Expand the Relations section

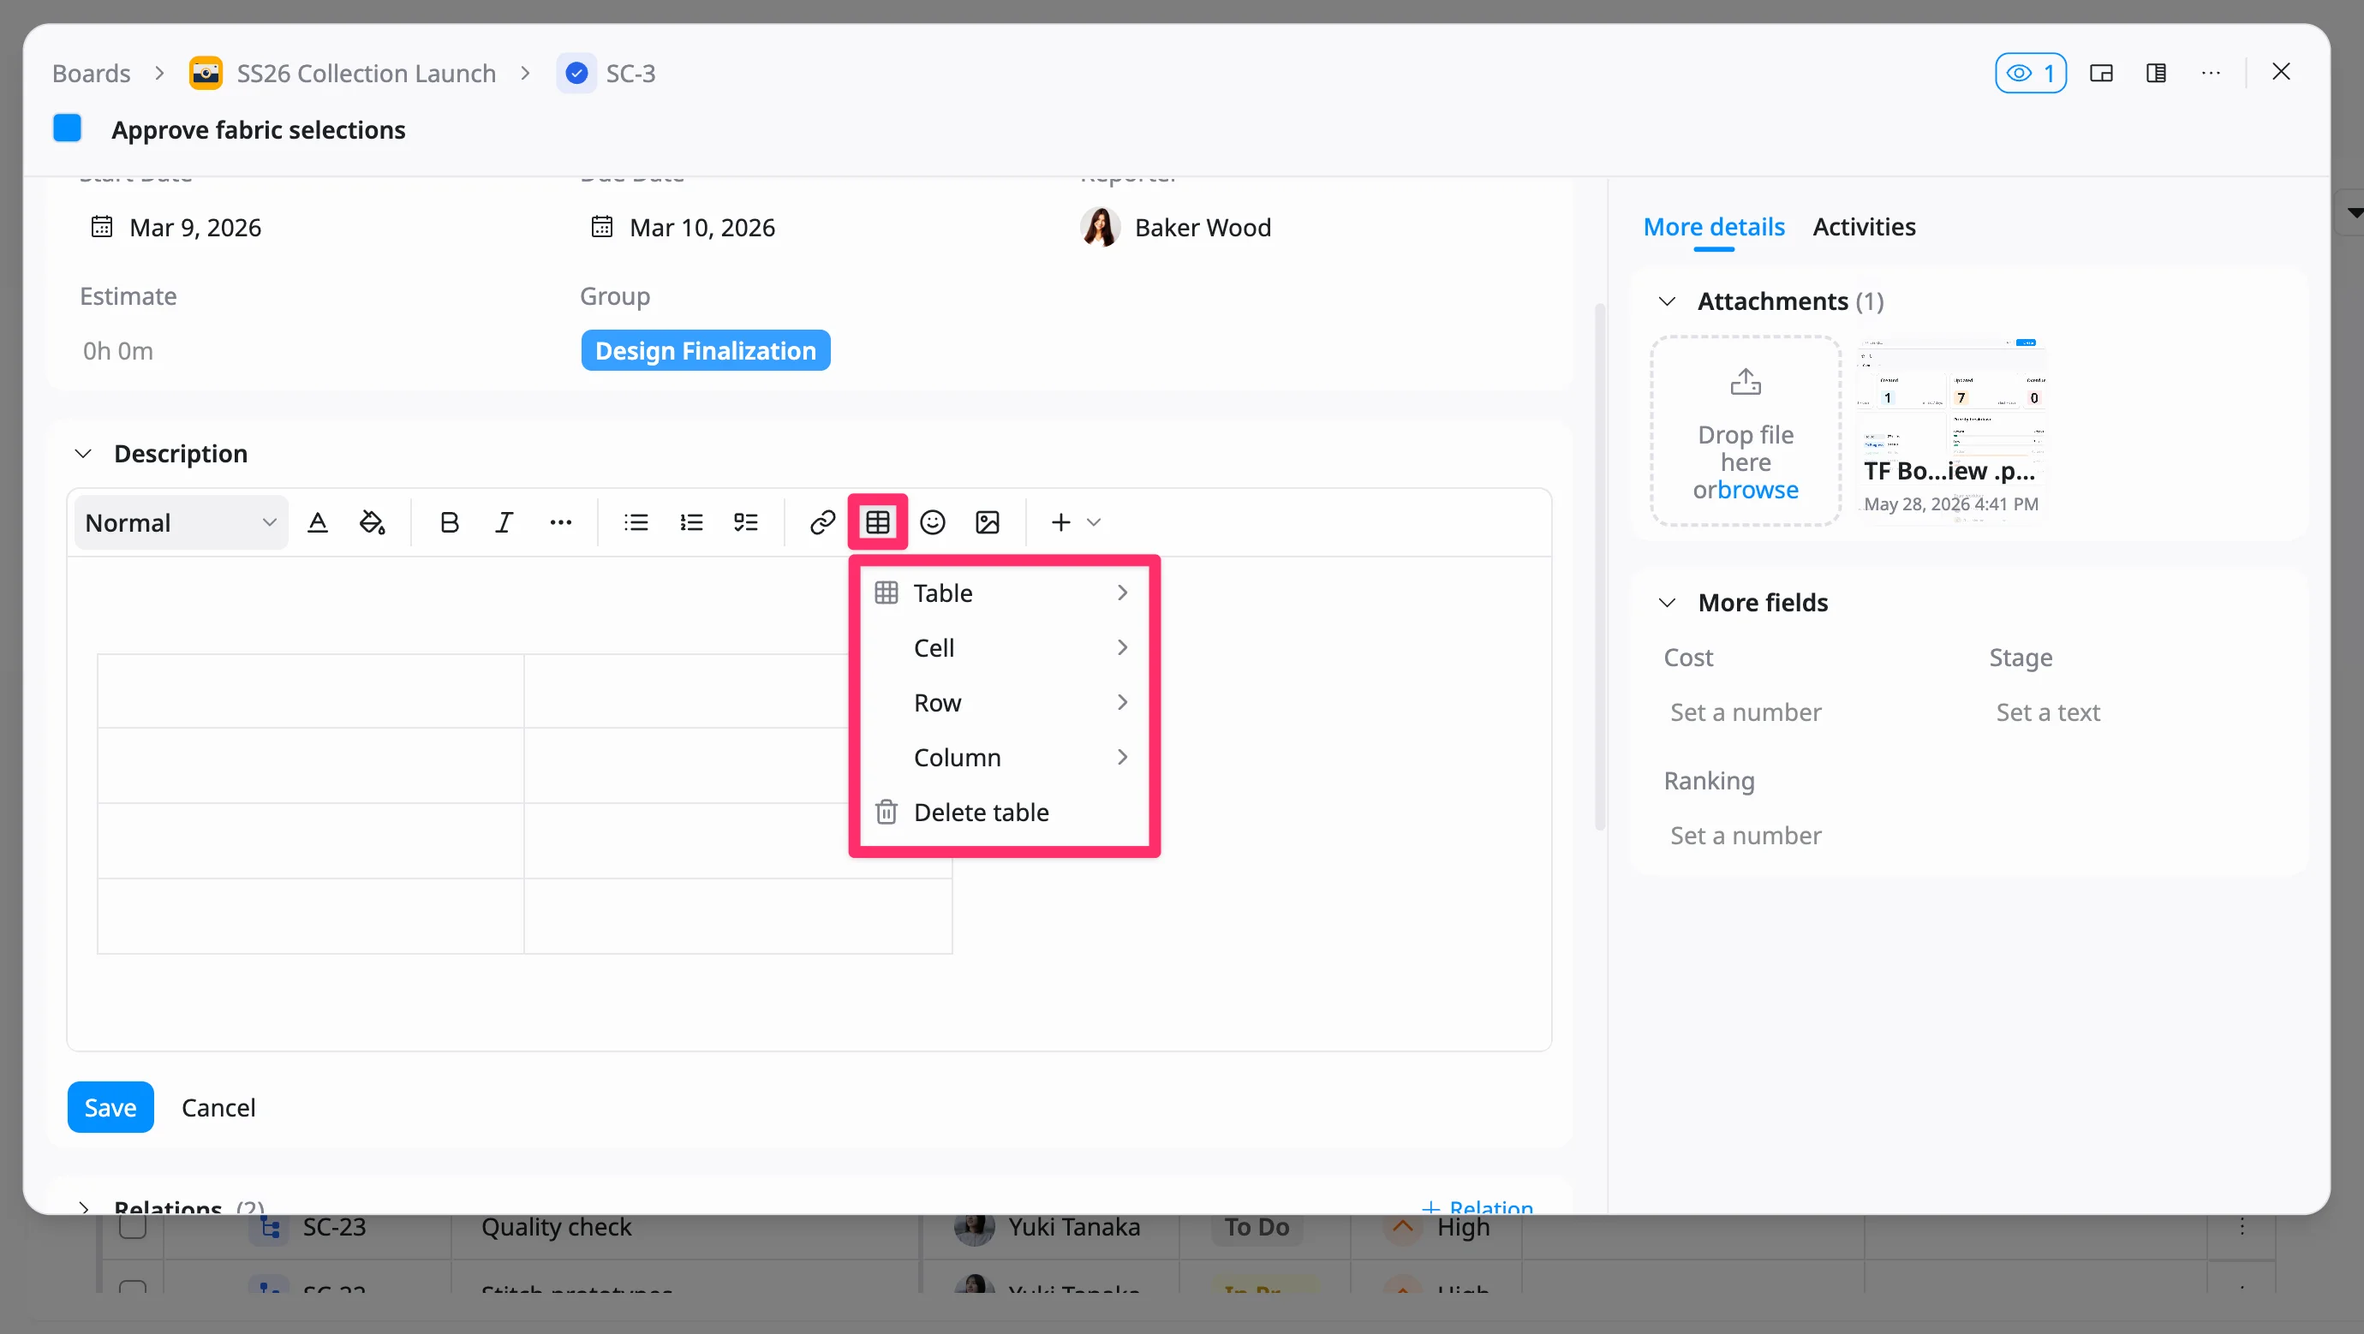tap(84, 1207)
